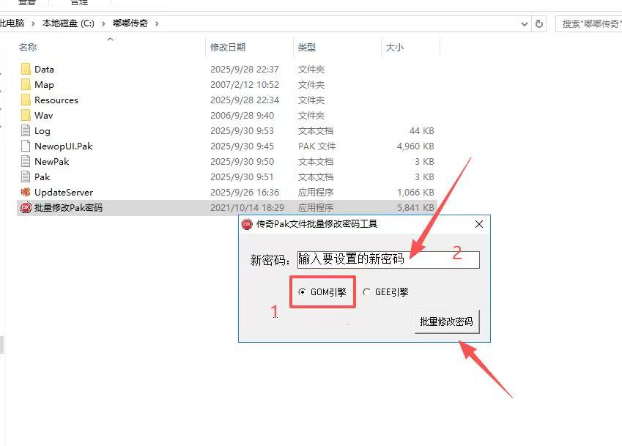The width and height of the screenshot is (622, 446).
Task: Select the Pak text file icon
Action: [x=24, y=176]
